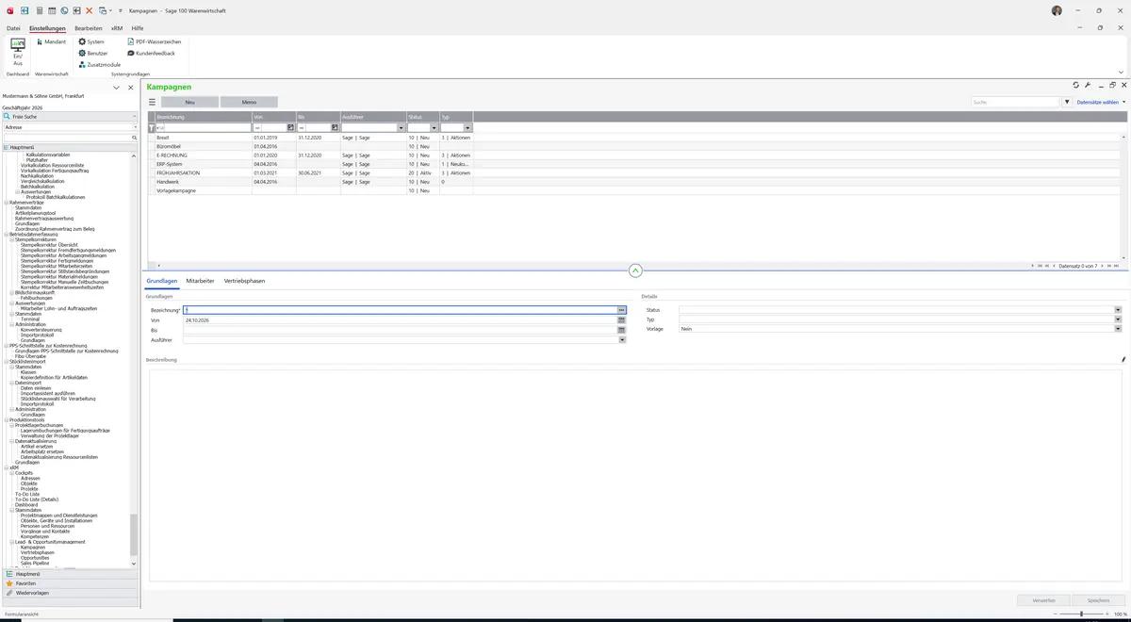
Task: Open the Datensätze wählen dropdown
Action: coord(1101,102)
